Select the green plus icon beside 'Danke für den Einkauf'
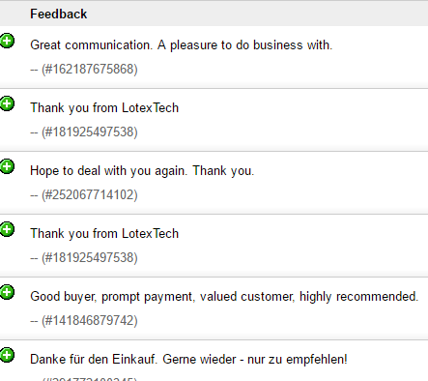Image resolution: width=428 pixels, height=381 pixels. 7,355
